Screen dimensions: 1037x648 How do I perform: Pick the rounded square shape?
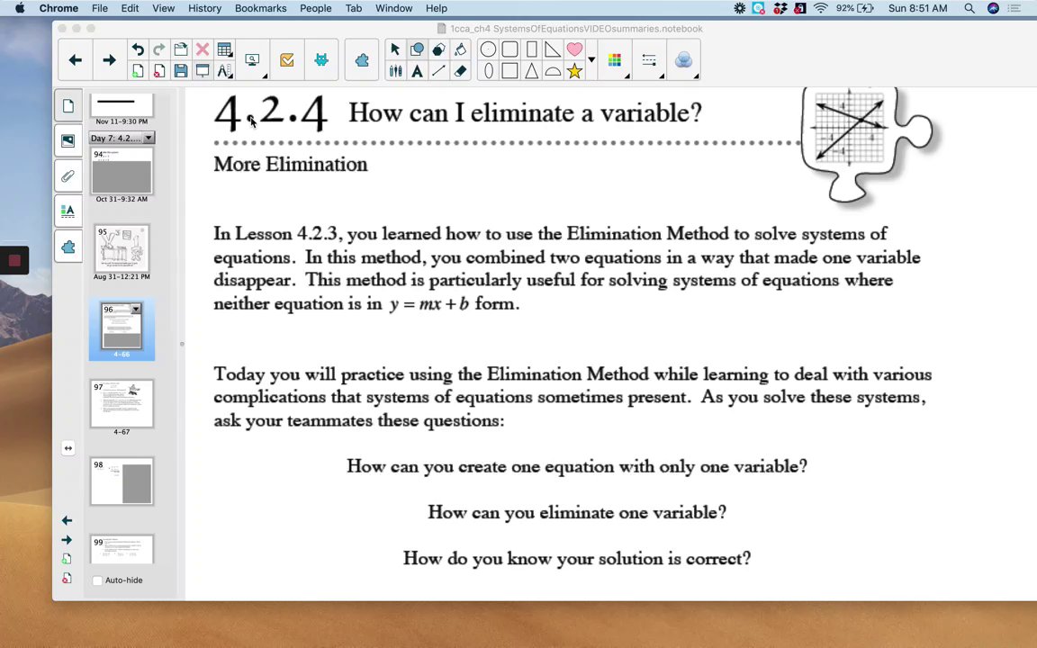(x=509, y=49)
